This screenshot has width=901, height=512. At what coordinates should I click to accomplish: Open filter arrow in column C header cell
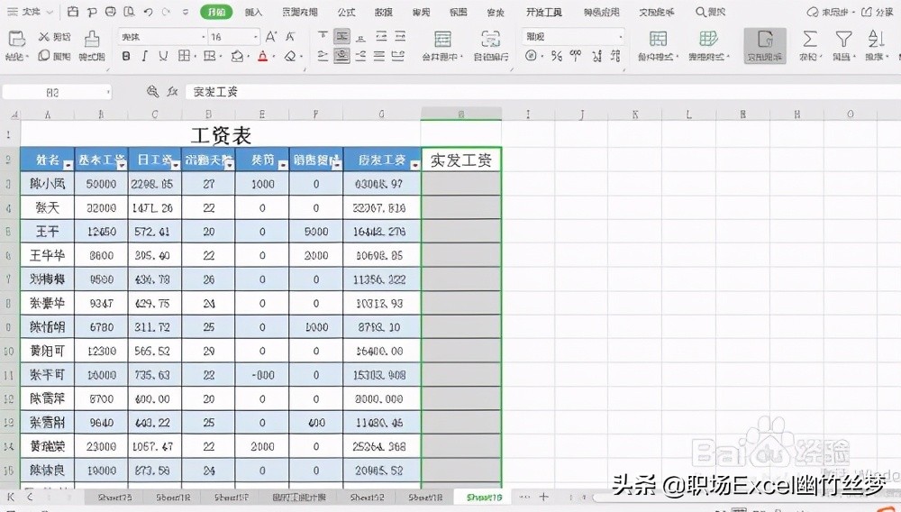pos(176,165)
